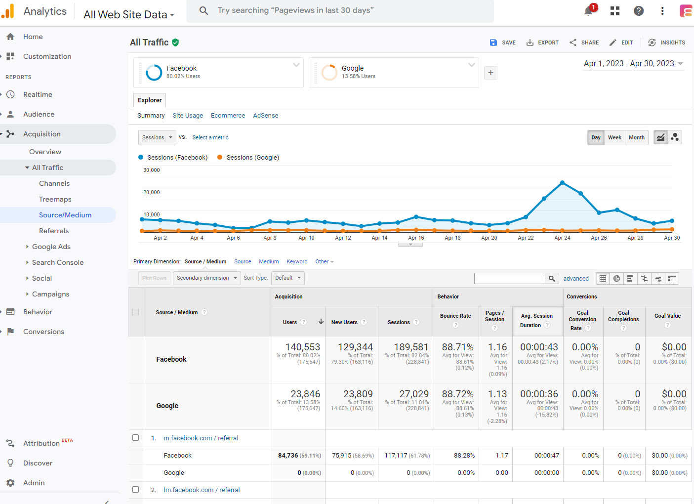The width and height of the screenshot is (694, 504).
Task: Check the lm.facebook.com / referral row checkbox
Action: point(136,490)
